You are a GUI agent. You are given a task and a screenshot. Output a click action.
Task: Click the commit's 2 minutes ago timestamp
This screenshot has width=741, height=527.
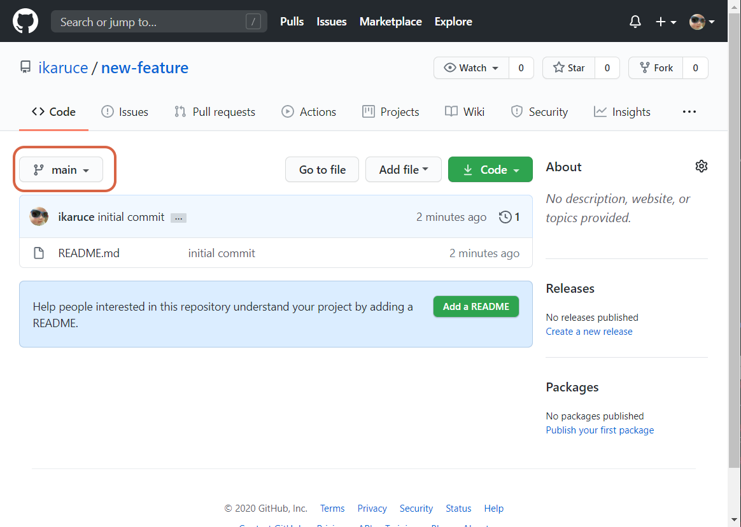pos(451,217)
